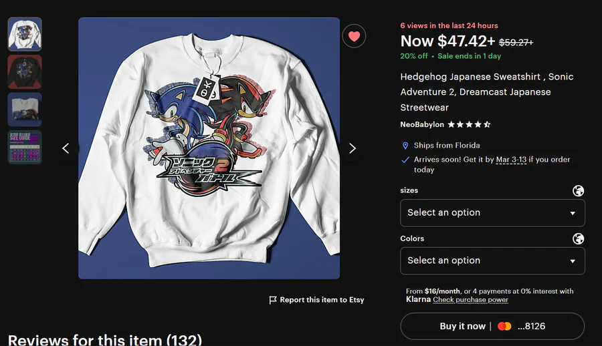
Task: Open the Size Guide thumbnail
Action: click(25, 147)
